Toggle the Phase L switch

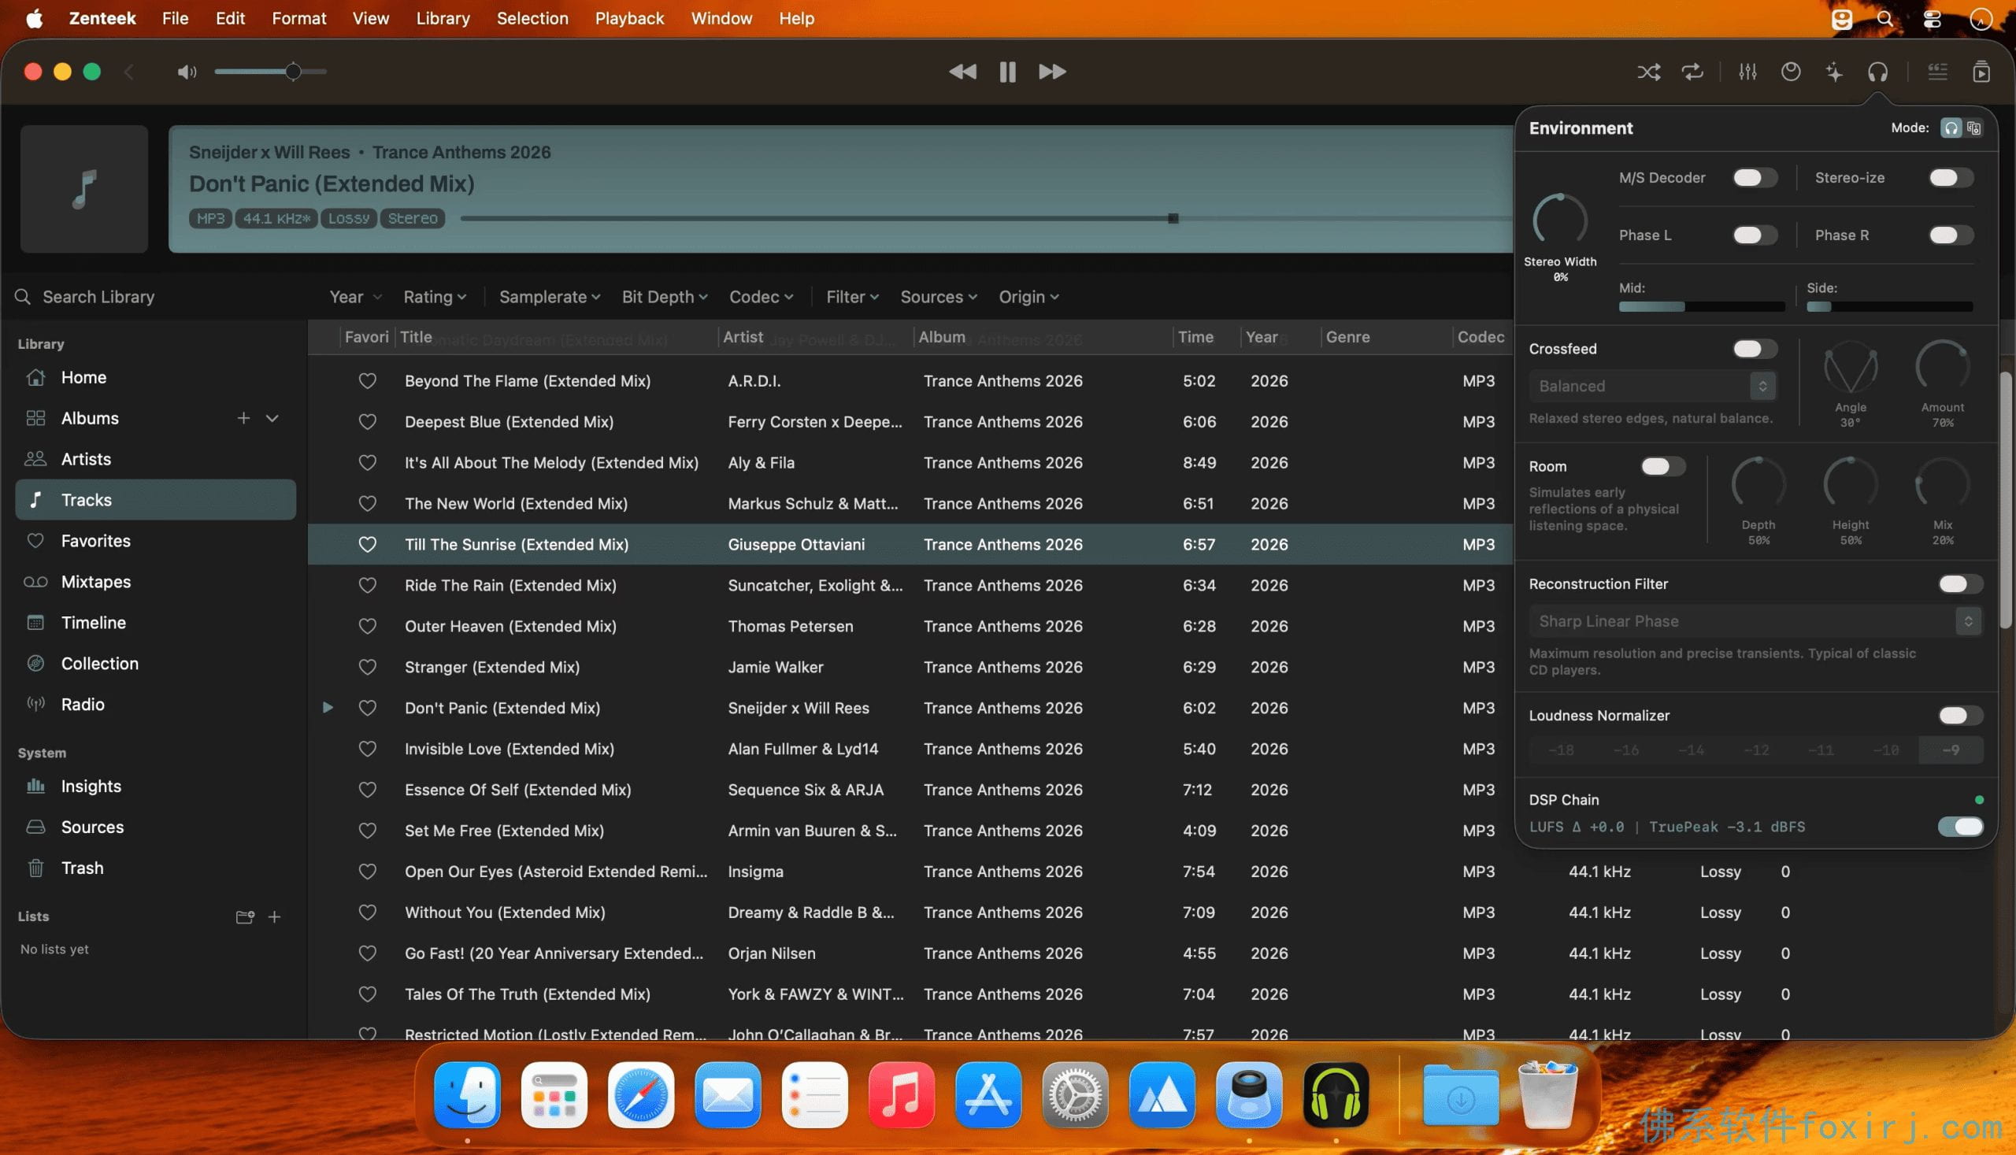pos(1755,235)
